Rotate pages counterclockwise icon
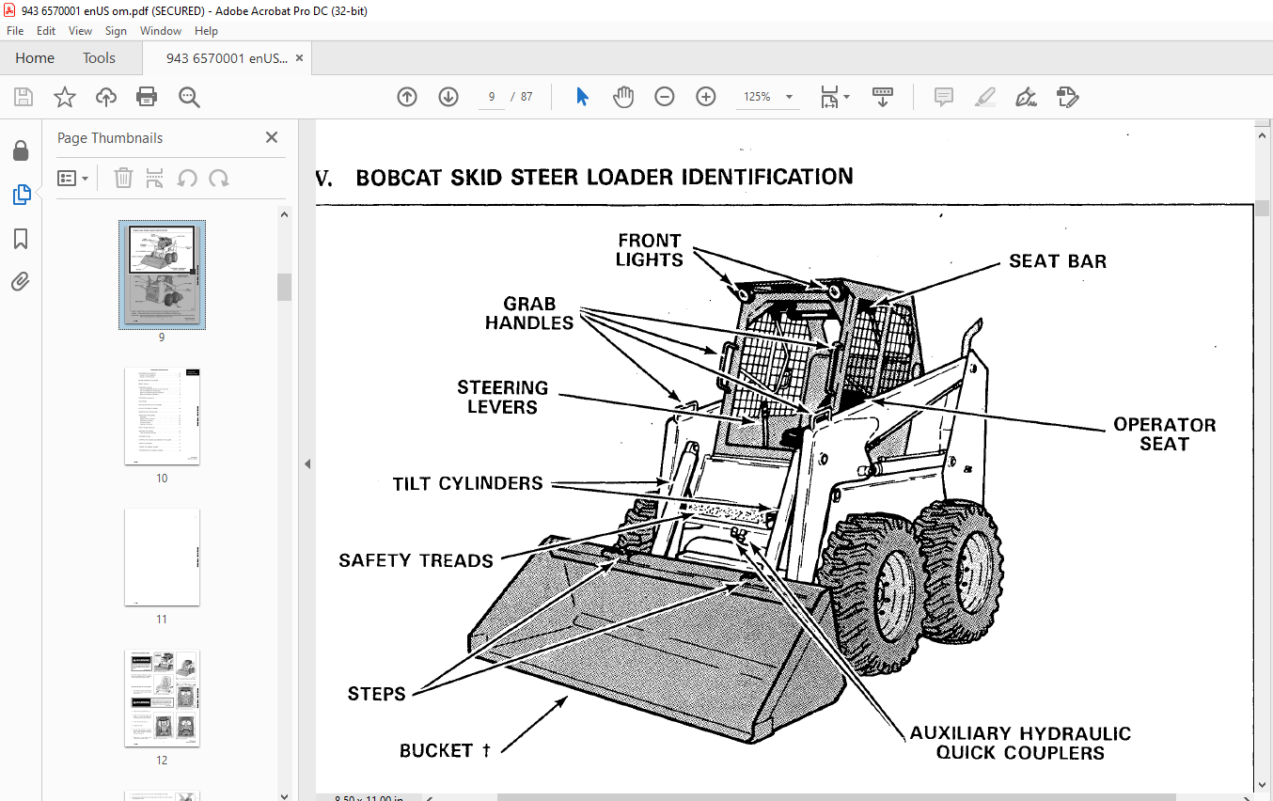Screen dimensions: 1273x801 click(187, 178)
